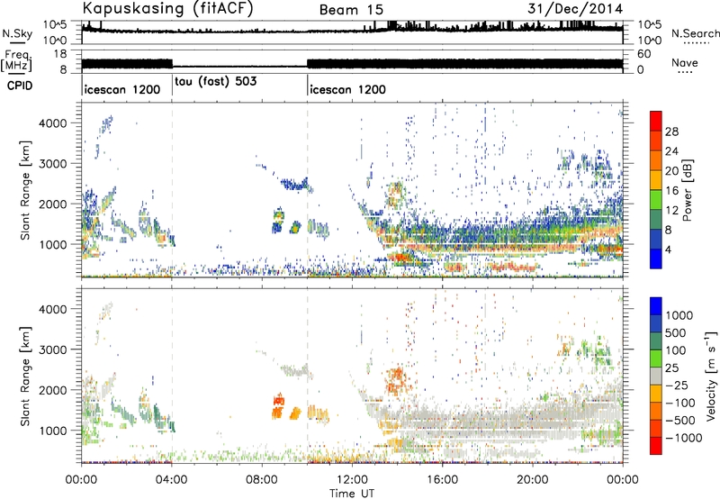Click the 'Nave' legend label
The width and height of the screenshot is (720, 499).
685,63
